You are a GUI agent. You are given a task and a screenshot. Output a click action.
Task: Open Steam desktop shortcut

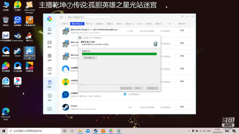tap(18, 52)
